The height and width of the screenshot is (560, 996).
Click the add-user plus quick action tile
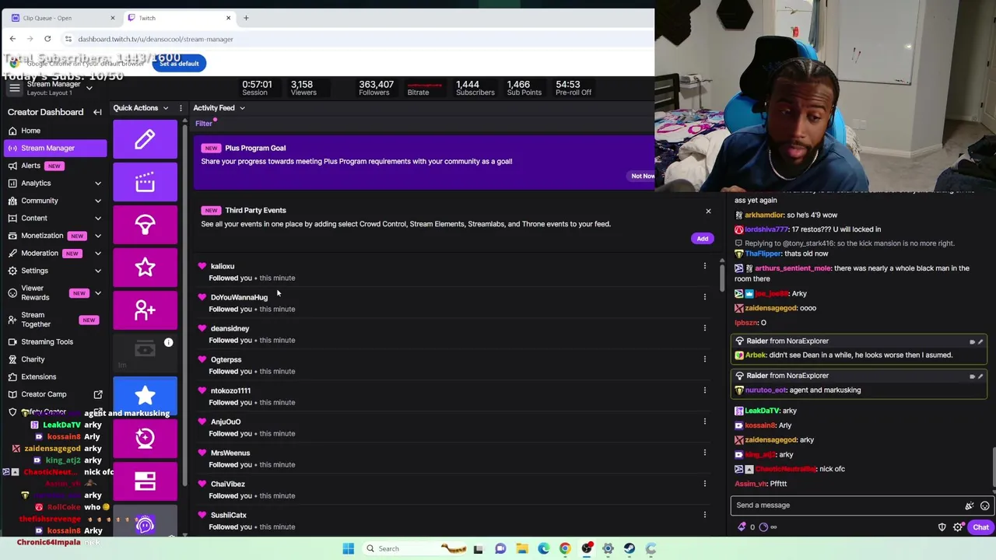pyautogui.click(x=145, y=310)
